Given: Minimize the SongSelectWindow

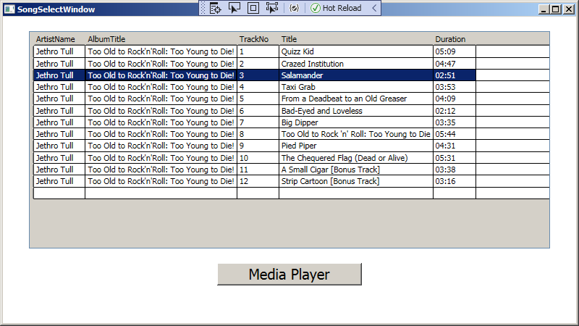Looking at the screenshot, I should [x=543, y=9].
